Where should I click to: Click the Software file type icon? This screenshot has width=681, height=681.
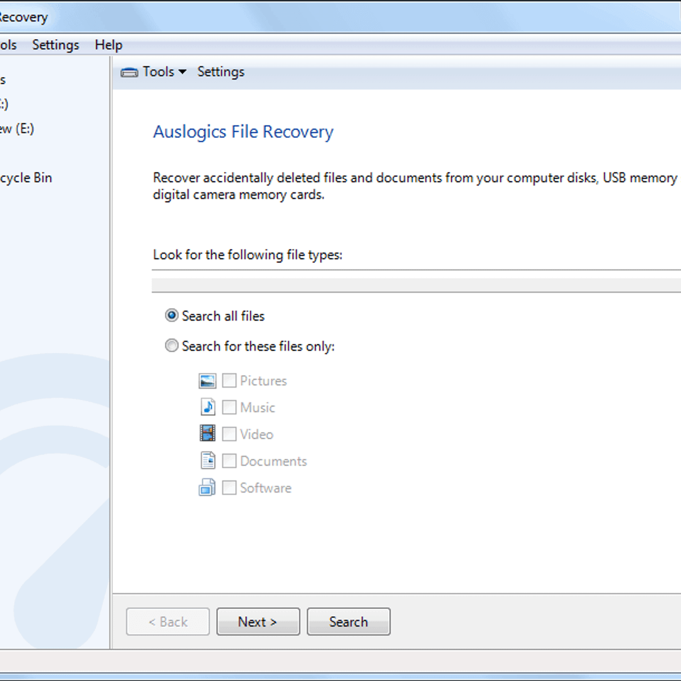[207, 487]
